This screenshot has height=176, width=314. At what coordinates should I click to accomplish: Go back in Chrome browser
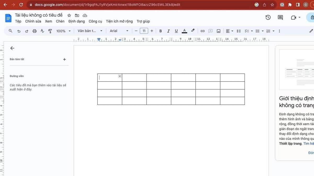pyautogui.click(x=5, y=5)
